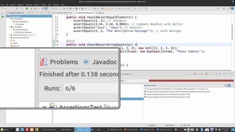Open the File menu
The image size is (235, 132).
click(2, 5)
